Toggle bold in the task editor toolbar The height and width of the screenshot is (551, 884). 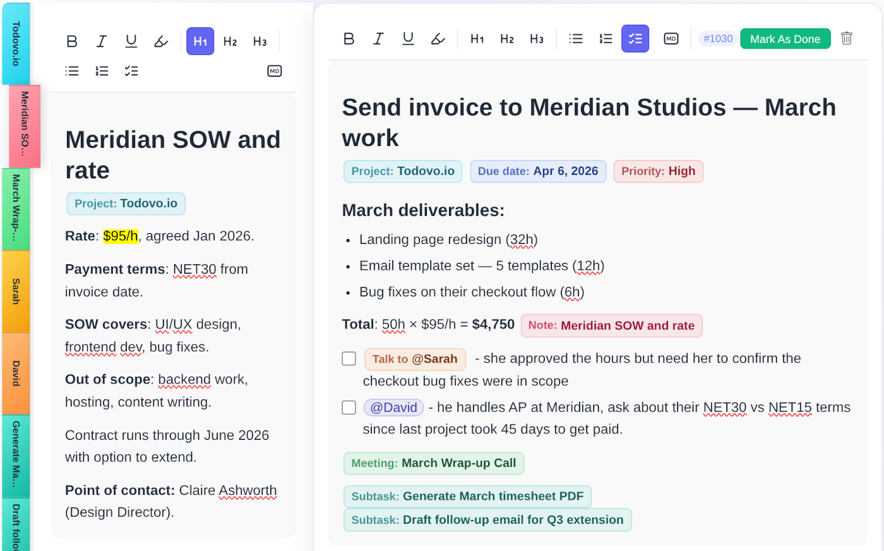(349, 39)
